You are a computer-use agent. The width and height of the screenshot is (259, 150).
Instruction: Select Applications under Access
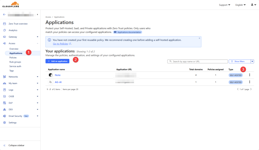click(x=16, y=53)
